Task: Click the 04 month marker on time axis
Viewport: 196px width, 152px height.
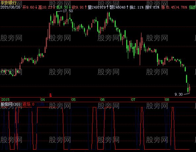Action: coord(43,100)
